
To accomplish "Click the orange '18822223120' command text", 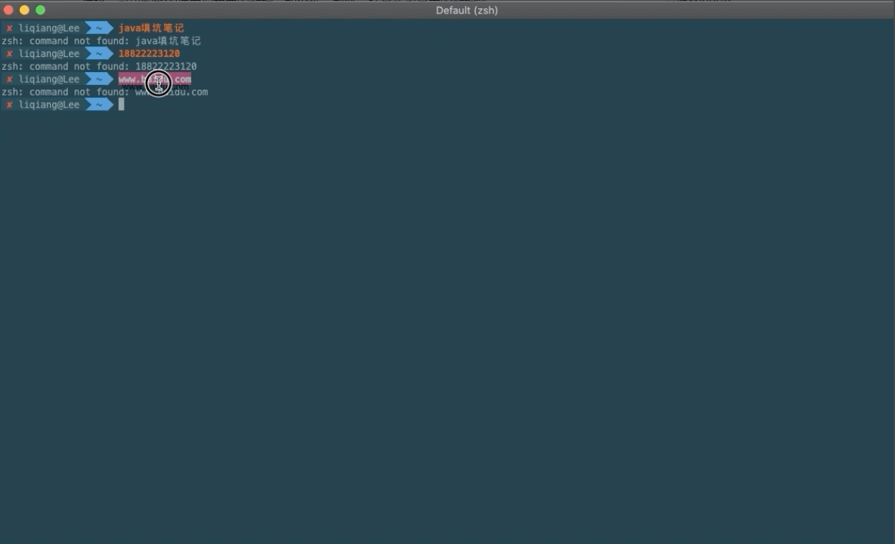I will coord(149,54).
